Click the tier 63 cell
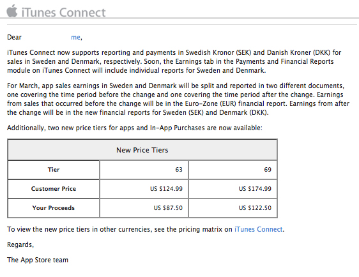This screenshot has height=277, width=359. (x=144, y=170)
